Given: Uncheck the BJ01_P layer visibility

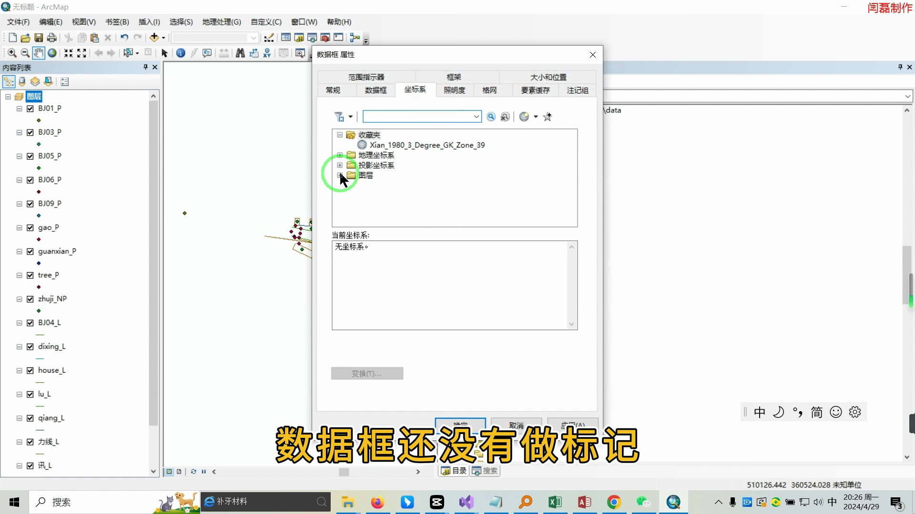Looking at the screenshot, I should pyautogui.click(x=30, y=109).
